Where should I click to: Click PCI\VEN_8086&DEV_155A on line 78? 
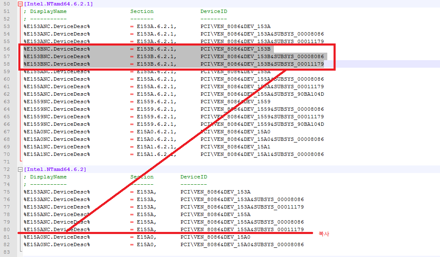[x=215, y=215]
